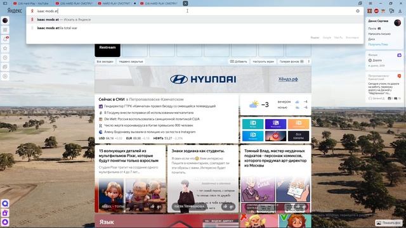Image resolution: width=406 pixels, height=228 pixels.
Task: Open the Все каналы tile
Action: tap(299, 136)
